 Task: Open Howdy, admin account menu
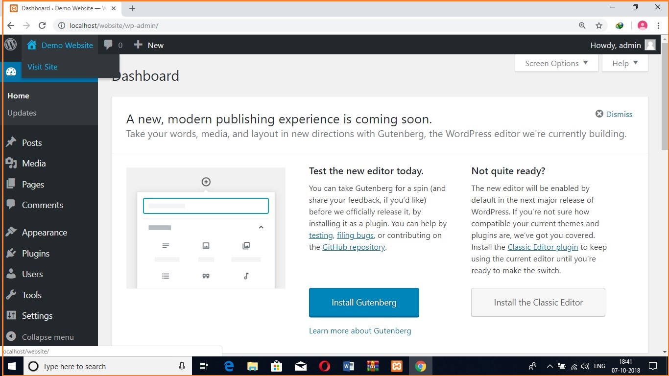pos(623,45)
